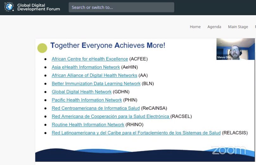
Task: Click the (AA) acronym text
Action: click(x=143, y=75)
